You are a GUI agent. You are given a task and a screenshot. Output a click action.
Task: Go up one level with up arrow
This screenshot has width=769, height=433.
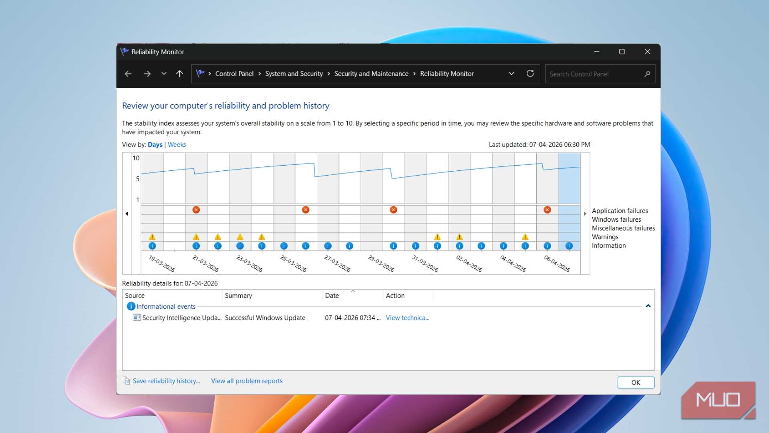[179, 74]
